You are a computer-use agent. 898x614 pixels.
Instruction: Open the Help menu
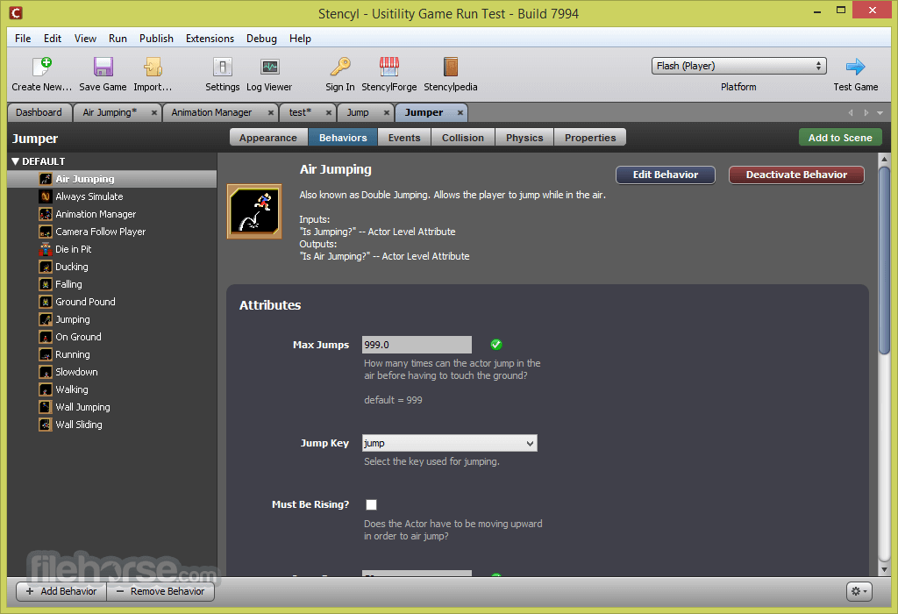[x=300, y=39]
